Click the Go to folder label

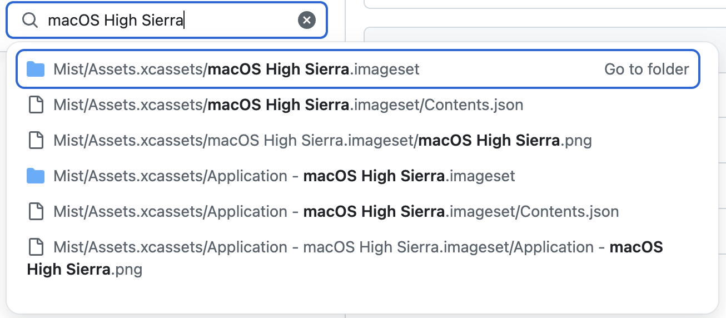point(647,69)
